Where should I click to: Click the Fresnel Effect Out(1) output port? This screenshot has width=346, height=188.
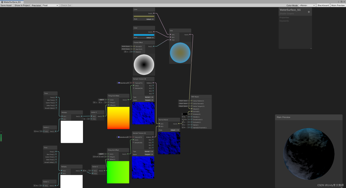154,46
